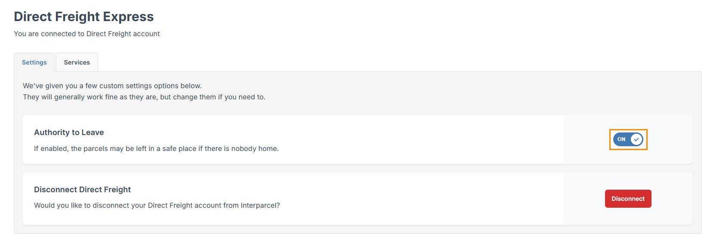Click the custom settings options intro line
719x249 pixels.
click(112, 86)
